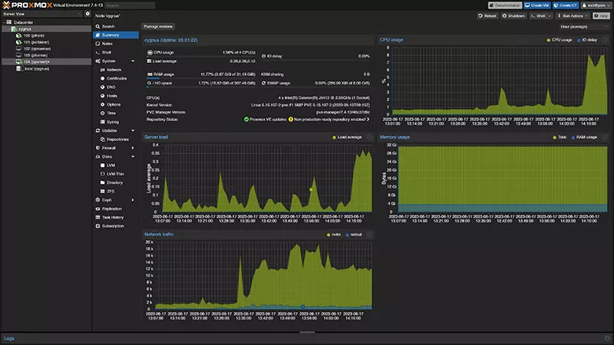
Task: Click the Create VM button
Action: [537, 5]
